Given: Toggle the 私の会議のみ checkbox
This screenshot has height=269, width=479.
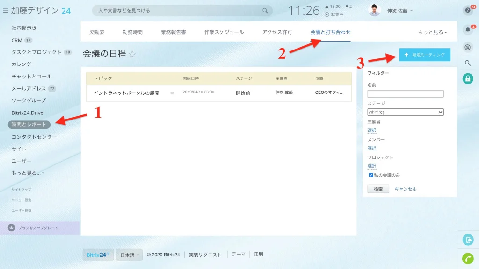Looking at the screenshot, I should tap(371, 175).
